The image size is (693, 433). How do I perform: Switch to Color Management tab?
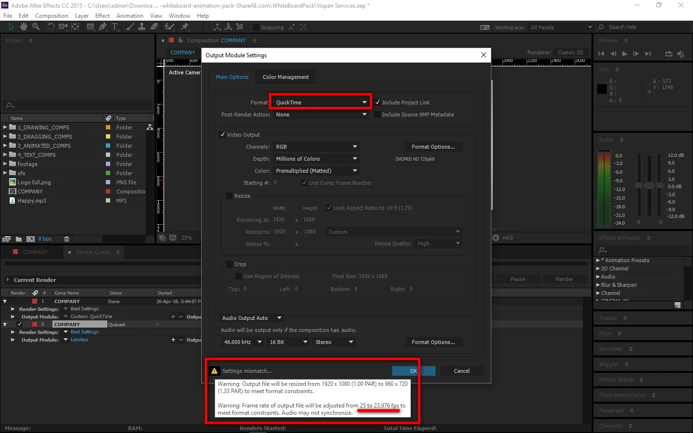coord(286,77)
